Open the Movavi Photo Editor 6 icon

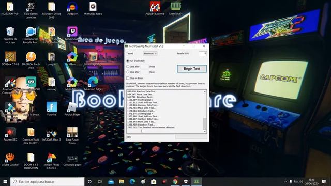click(52, 161)
